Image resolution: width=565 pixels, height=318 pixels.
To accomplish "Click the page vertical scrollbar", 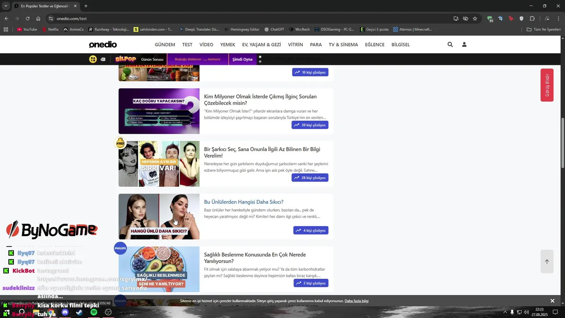I will coord(562,143).
